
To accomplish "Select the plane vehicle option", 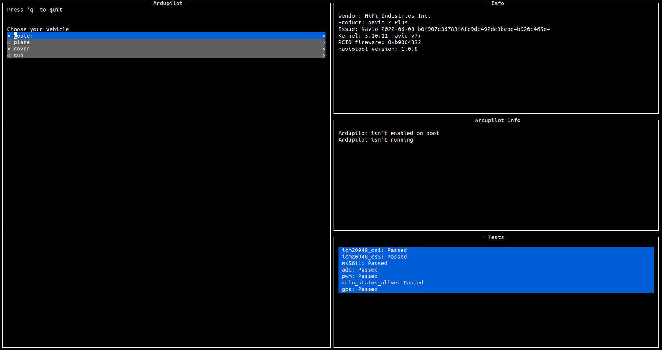I will [166, 42].
